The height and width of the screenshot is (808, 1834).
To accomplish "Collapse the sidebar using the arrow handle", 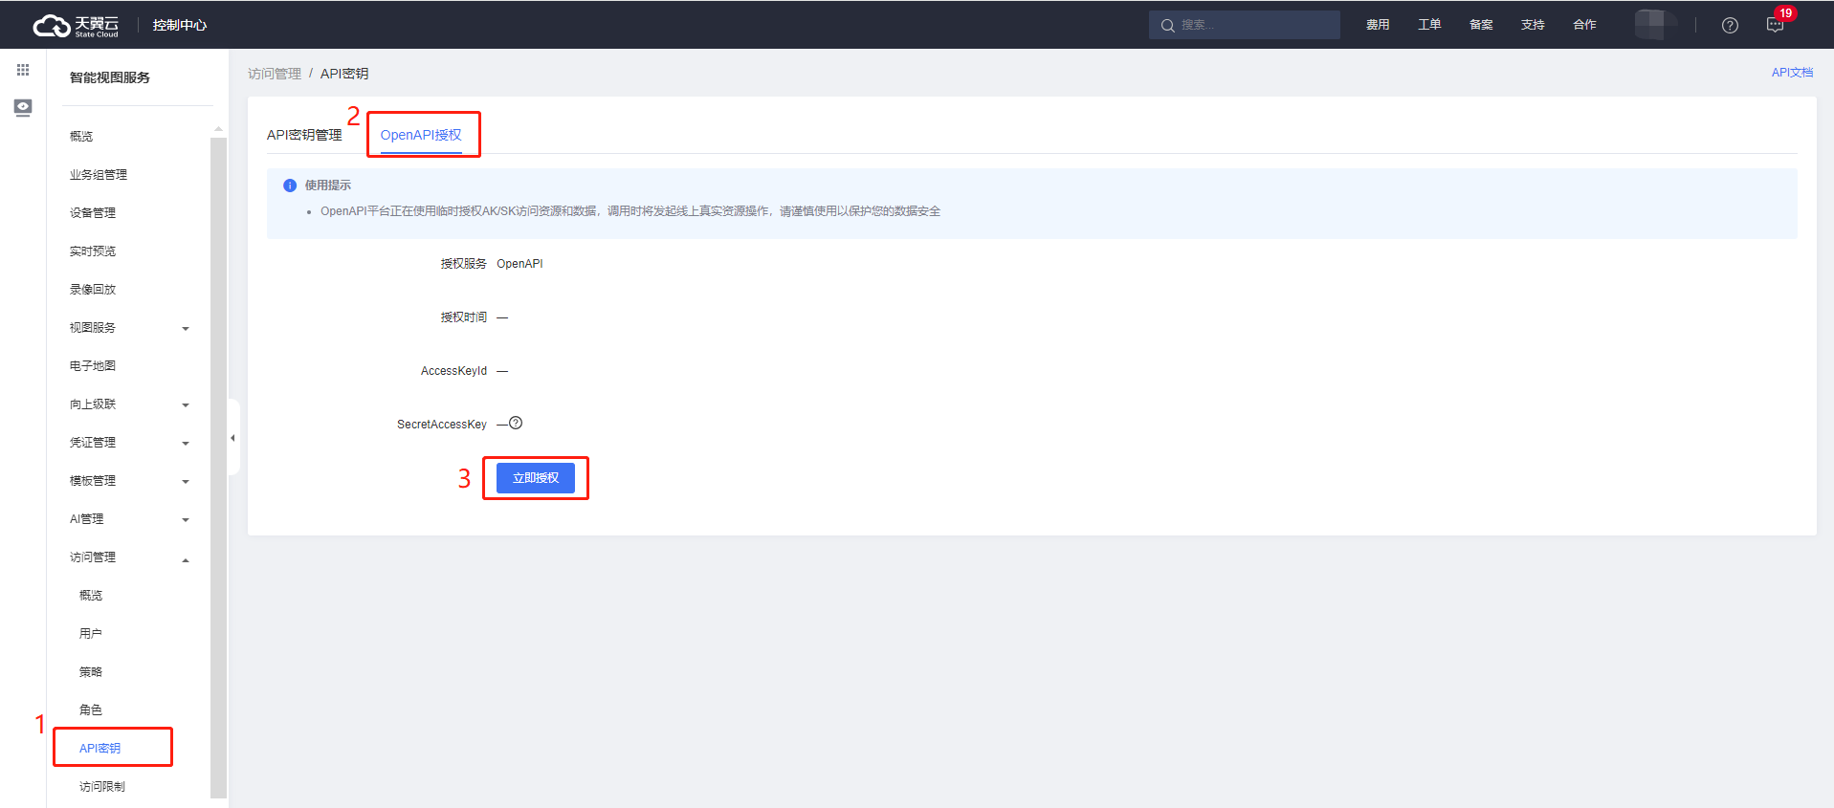I will (232, 438).
